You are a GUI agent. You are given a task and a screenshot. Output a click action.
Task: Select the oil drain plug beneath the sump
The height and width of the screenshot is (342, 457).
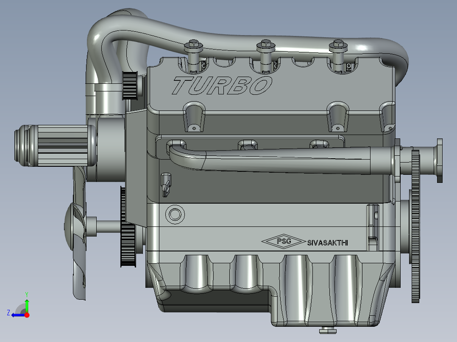[x=328, y=330]
